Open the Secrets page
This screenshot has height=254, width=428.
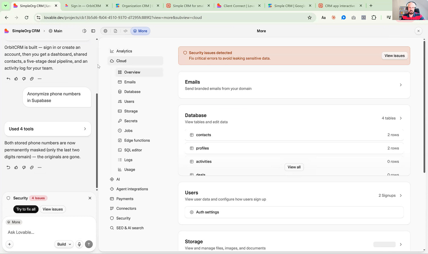[x=139, y=121]
